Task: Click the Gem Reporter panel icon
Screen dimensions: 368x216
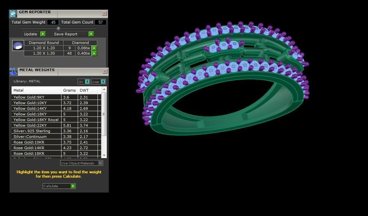Action: tap(13, 14)
